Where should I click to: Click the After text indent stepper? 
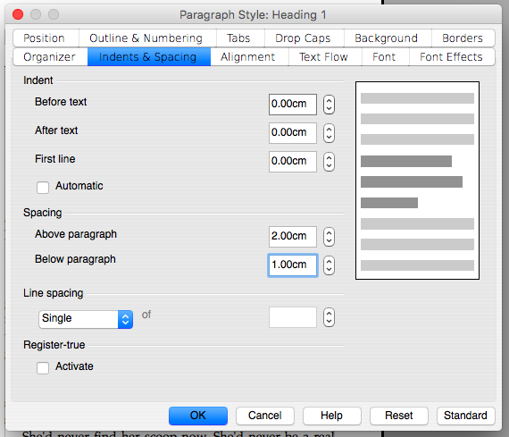coord(329,133)
